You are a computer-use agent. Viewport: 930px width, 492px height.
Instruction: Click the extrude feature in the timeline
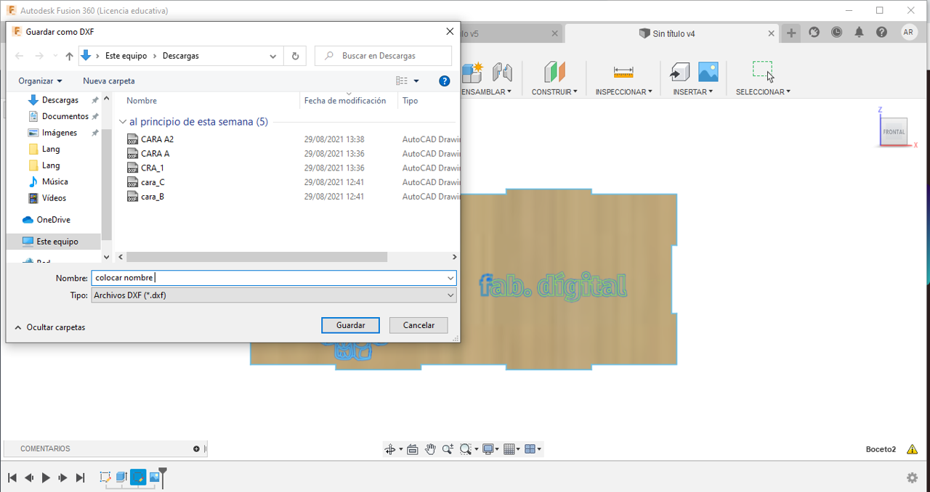pos(121,477)
